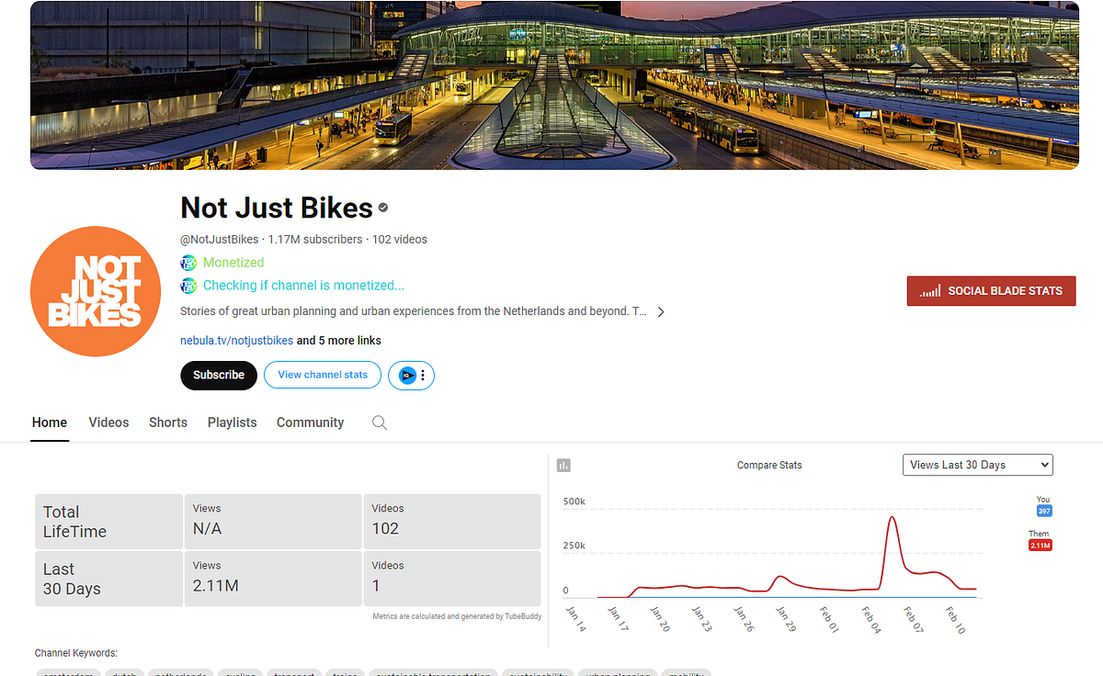Click the TubeBuddy Monetized icon

[x=188, y=263]
